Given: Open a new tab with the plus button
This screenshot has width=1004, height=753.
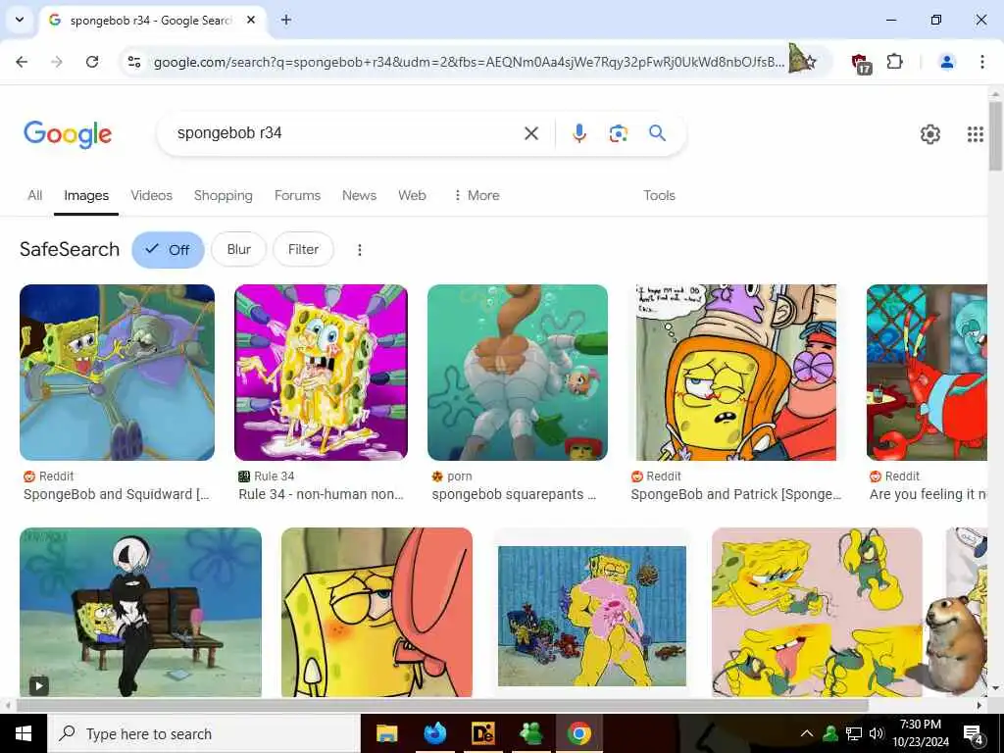Looking at the screenshot, I should pos(286,20).
